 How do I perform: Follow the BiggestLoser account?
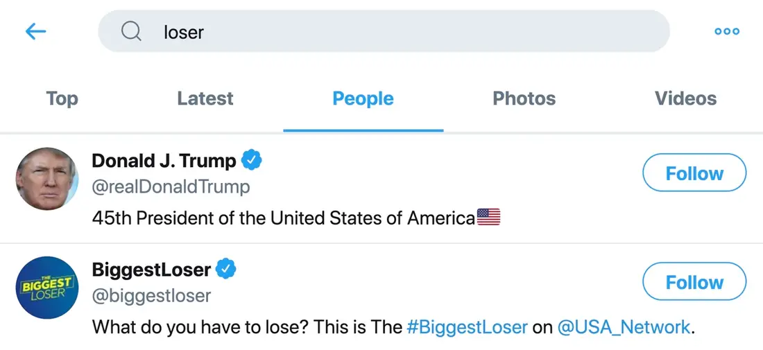coord(694,282)
